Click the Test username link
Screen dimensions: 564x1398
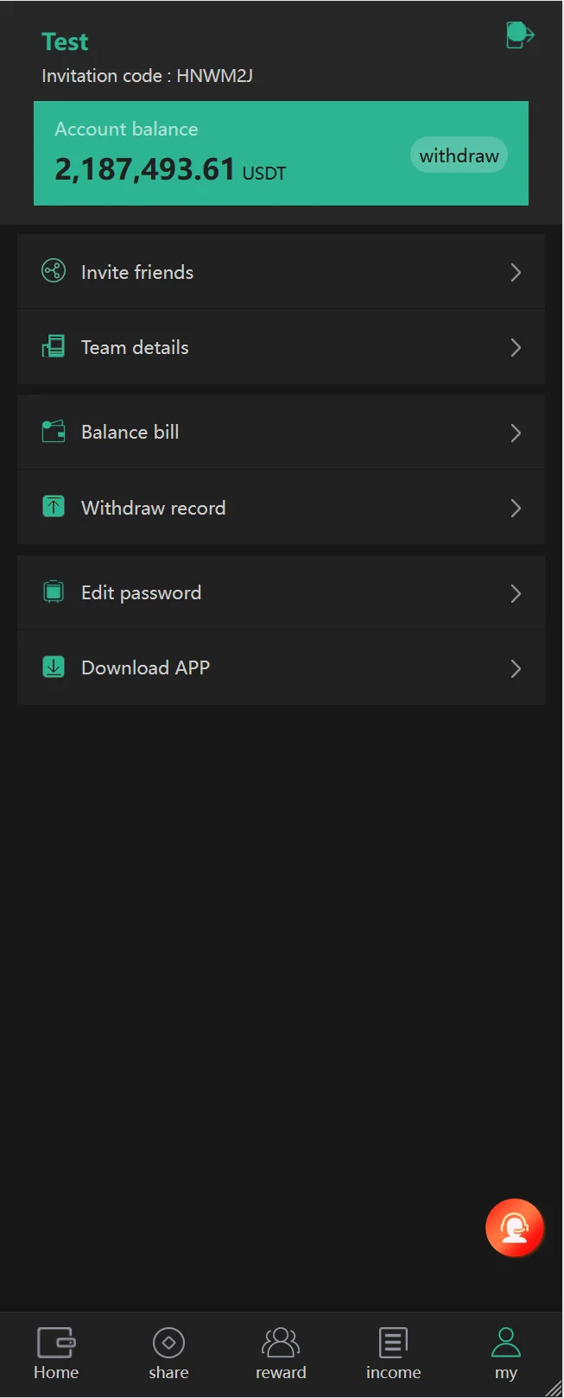pyautogui.click(x=65, y=41)
